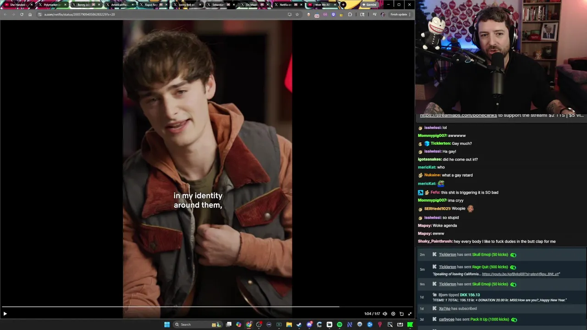
Task: Click the webcam feed thumbnail
Action: click(501, 56)
